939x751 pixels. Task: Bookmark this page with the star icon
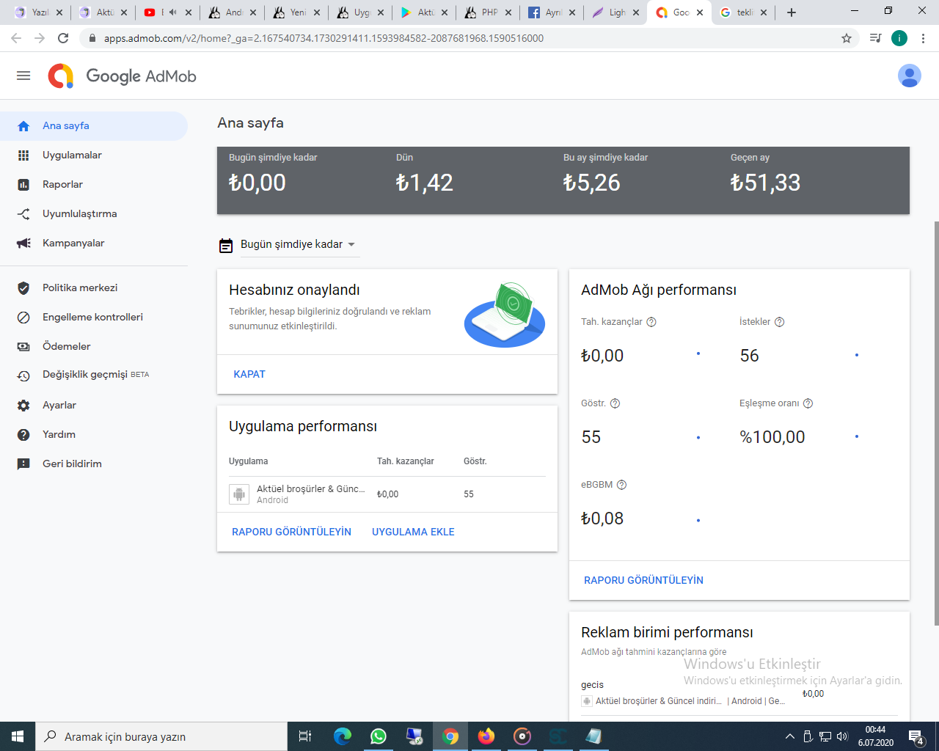click(847, 38)
